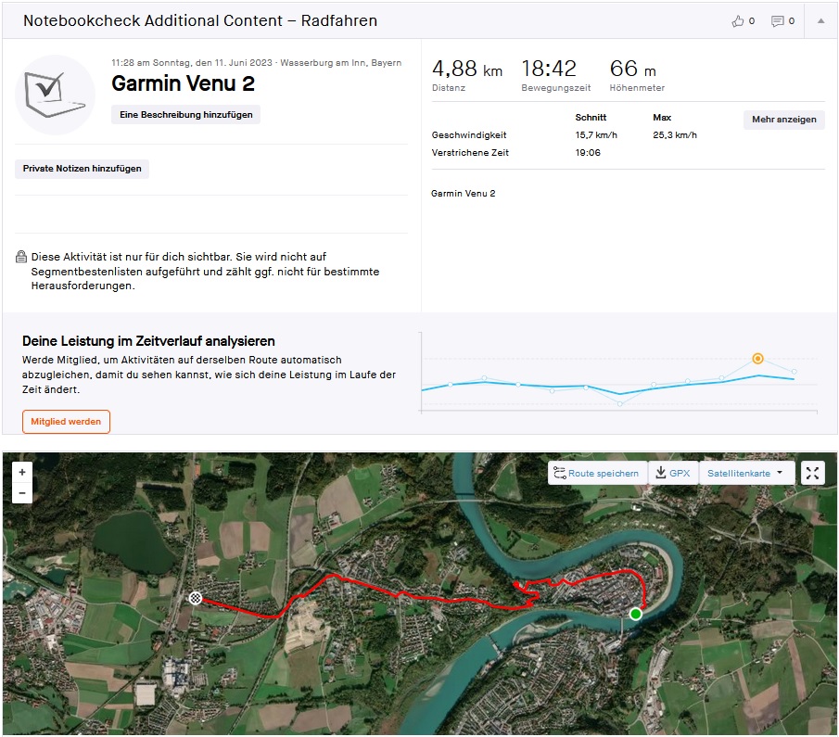This screenshot has width=839, height=737.
Task: Click 'Eine Beschreibung hinzufügen' button
Action: tap(185, 115)
